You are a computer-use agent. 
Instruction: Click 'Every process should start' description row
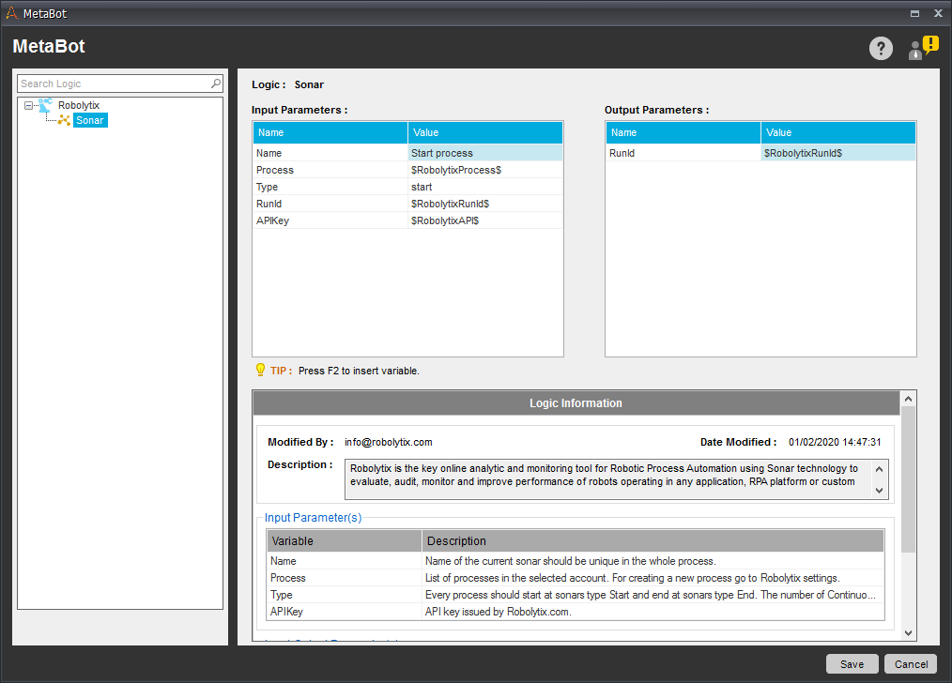(x=653, y=595)
